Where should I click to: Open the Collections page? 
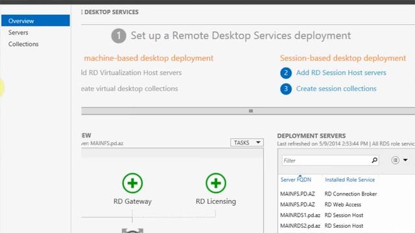23,44
